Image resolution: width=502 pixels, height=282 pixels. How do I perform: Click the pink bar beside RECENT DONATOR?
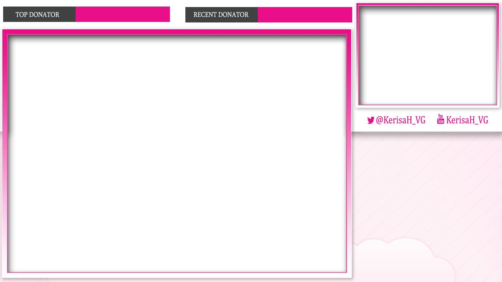[305, 15]
